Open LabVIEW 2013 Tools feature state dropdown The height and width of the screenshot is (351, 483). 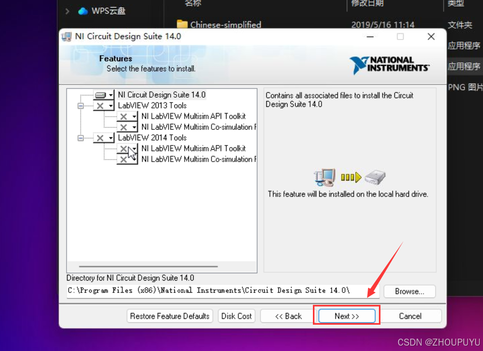(104, 106)
